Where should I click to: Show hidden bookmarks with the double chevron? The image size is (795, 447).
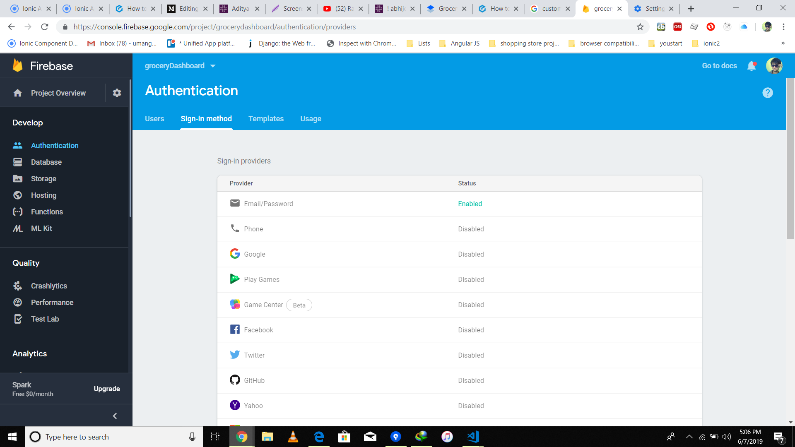click(x=783, y=43)
